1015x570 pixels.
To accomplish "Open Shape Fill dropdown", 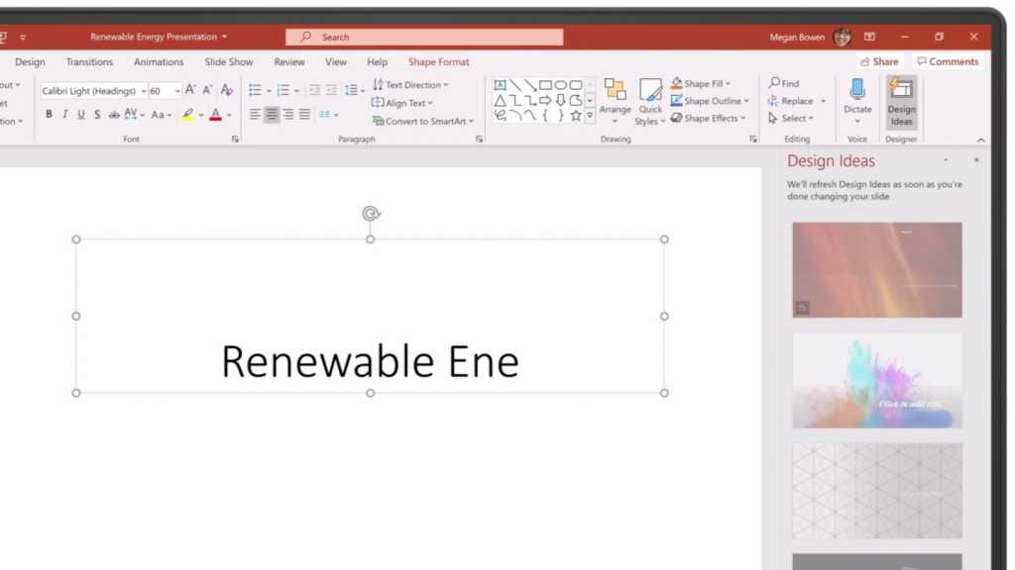I will 701,83.
